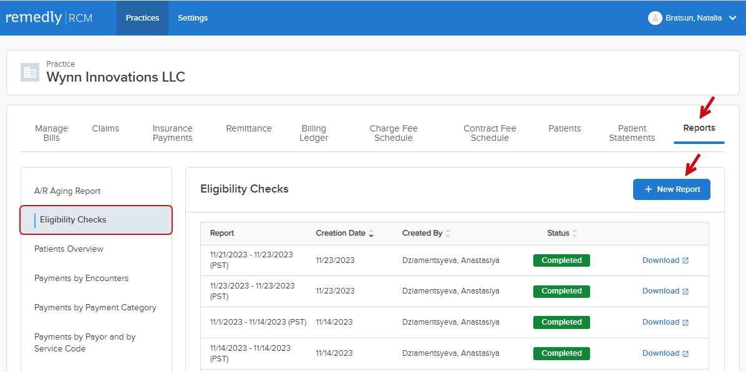Download the 11/1/2023 - 11/14/2023 report

[x=665, y=322]
